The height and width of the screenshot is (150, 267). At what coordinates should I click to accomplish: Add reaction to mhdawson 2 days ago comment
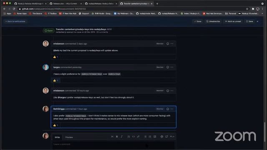click(x=168, y=44)
